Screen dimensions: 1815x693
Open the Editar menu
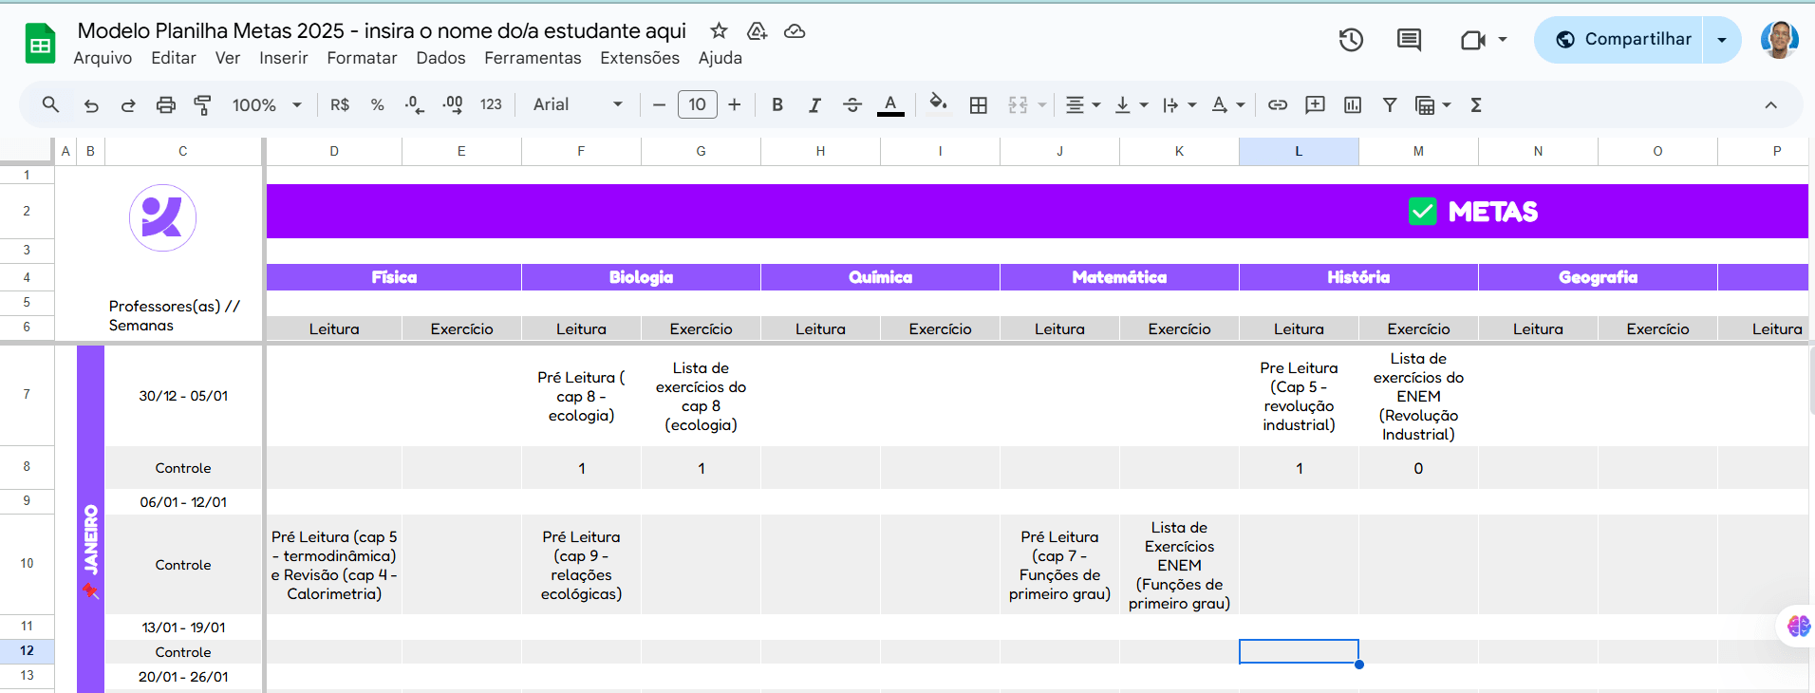click(174, 58)
